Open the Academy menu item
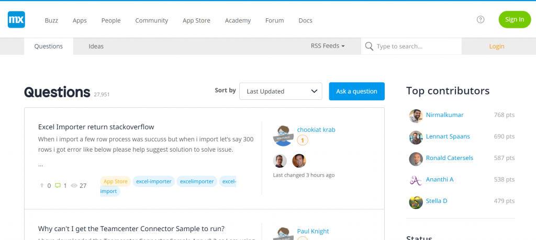 tap(238, 20)
